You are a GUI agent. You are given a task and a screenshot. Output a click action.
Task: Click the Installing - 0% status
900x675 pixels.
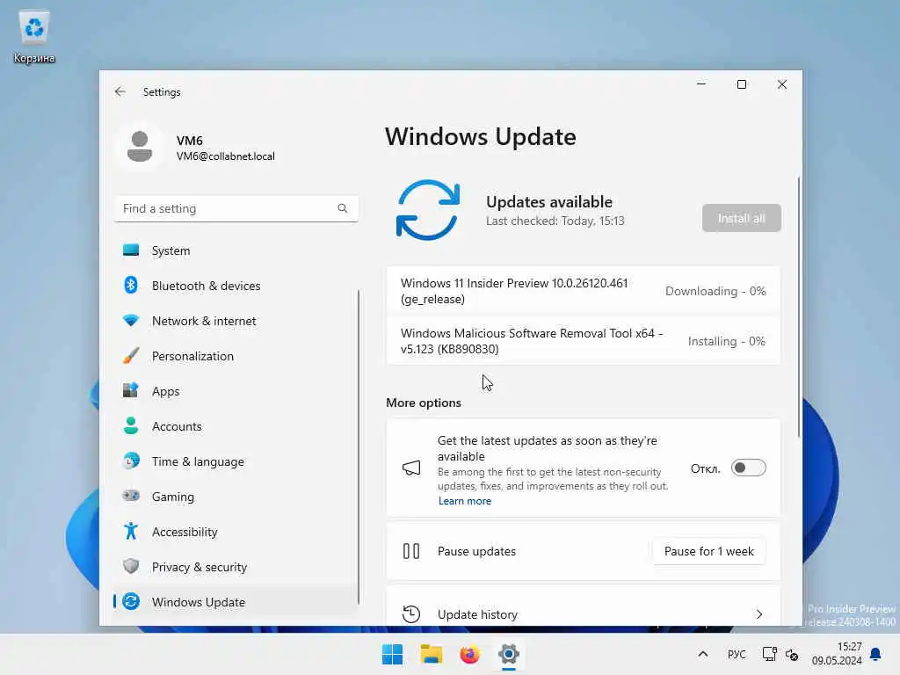click(727, 341)
